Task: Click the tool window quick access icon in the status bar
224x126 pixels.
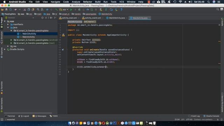Action: coord(2,119)
